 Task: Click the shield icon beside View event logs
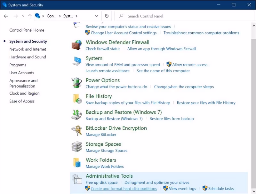165,188
